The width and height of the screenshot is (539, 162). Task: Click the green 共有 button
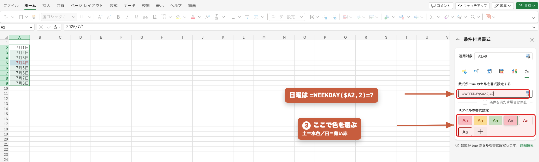(x=527, y=6)
